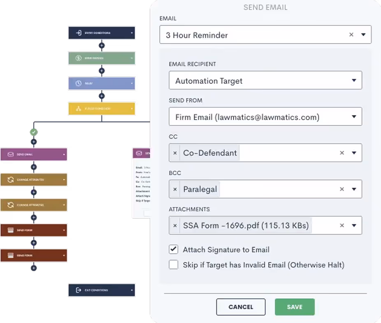Select the If/Else Condition block
This screenshot has height=323, width=381.
point(102,108)
